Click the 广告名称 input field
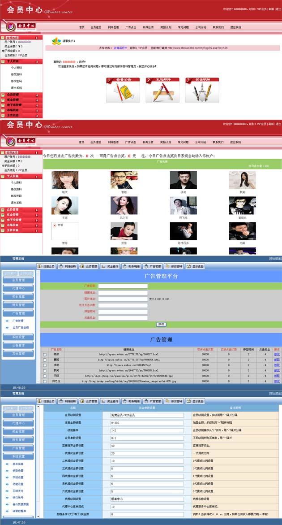Screen dimensions: 282x525 tap(123, 286)
